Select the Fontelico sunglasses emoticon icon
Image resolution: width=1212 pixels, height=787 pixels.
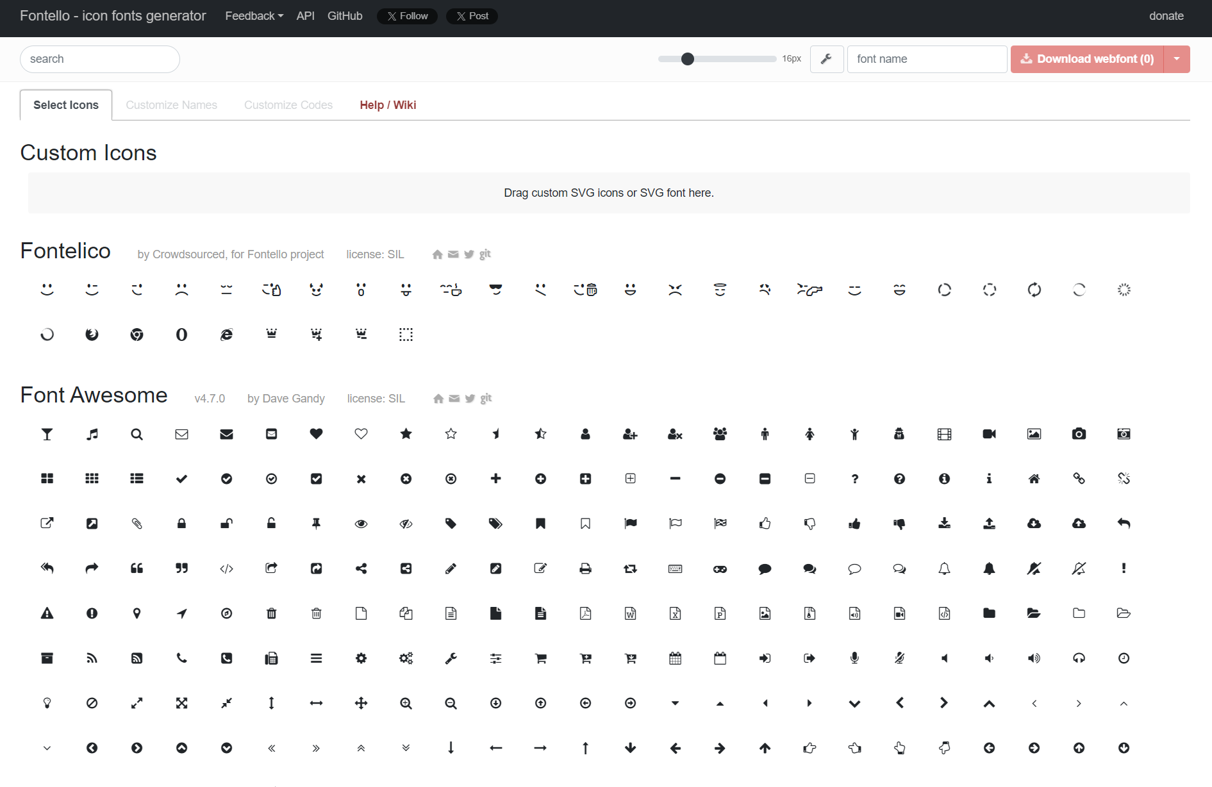coord(496,290)
